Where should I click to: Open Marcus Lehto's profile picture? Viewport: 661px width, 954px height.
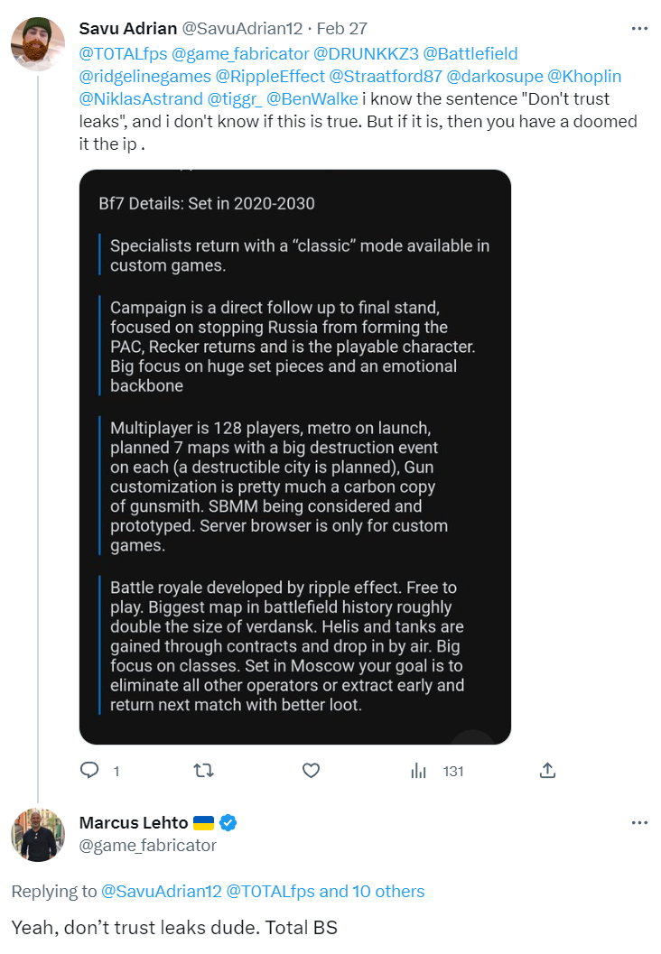37,836
